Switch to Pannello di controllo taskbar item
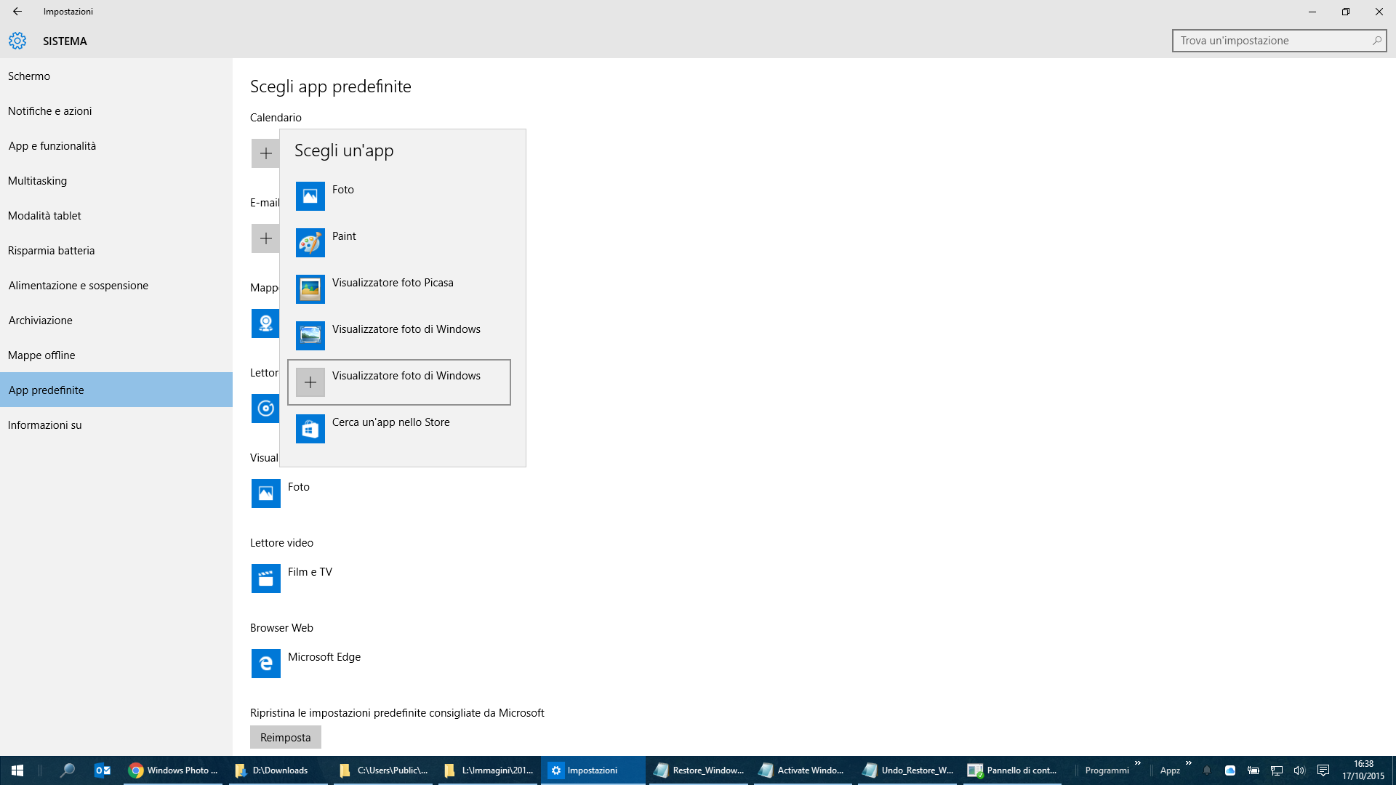1396x785 pixels. (x=1013, y=770)
